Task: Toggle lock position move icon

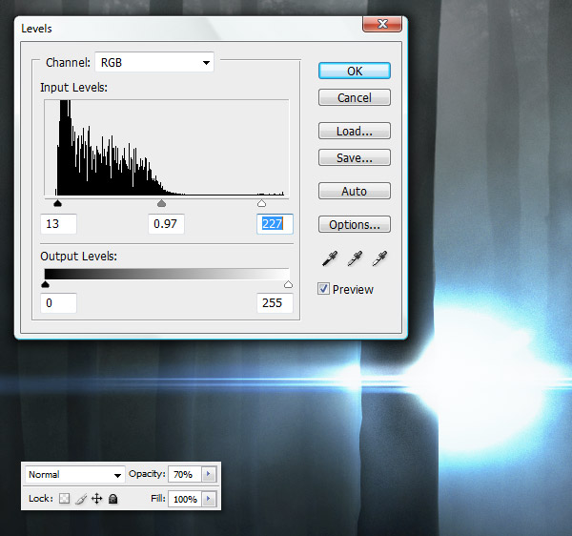Action: tap(96, 499)
